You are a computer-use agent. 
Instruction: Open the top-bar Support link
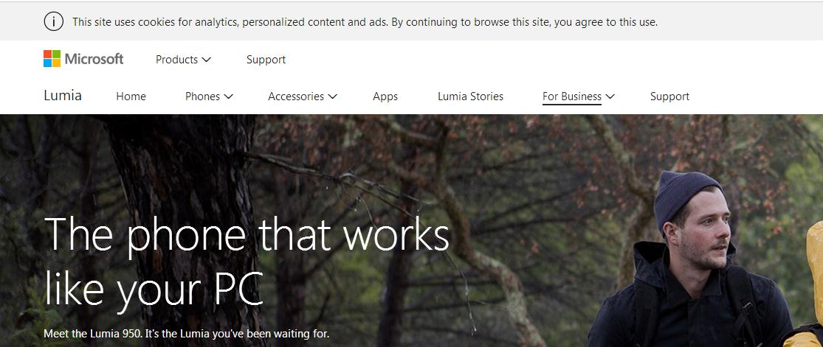[266, 60]
